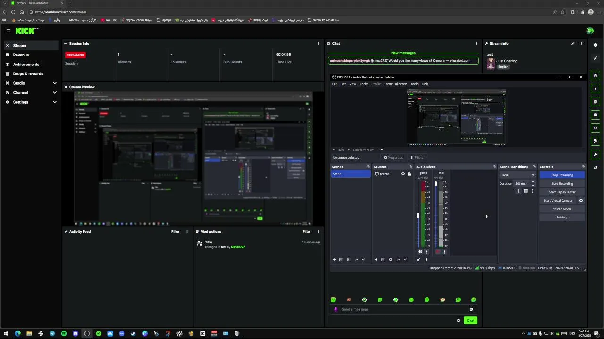Open OBS Docks menu
Screen dimensions: 604x339
coord(364,84)
